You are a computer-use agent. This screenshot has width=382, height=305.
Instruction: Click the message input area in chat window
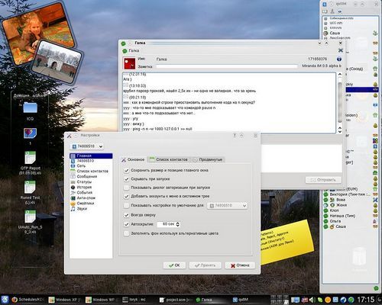pos(301,159)
